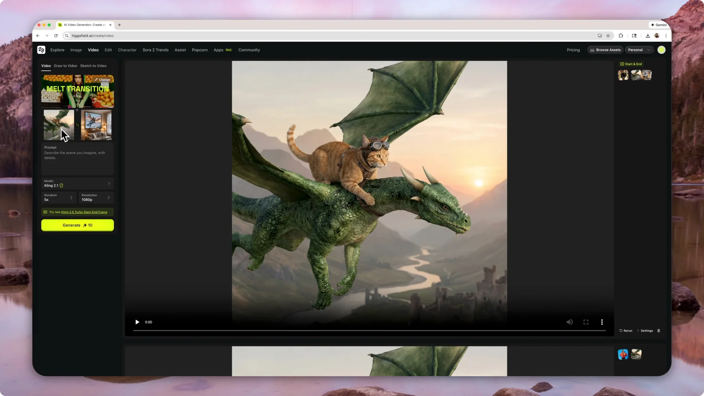Click the swap frames arrow between thumbnails
The image size is (704, 396).
pyautogui.click(x=78, y=125)
